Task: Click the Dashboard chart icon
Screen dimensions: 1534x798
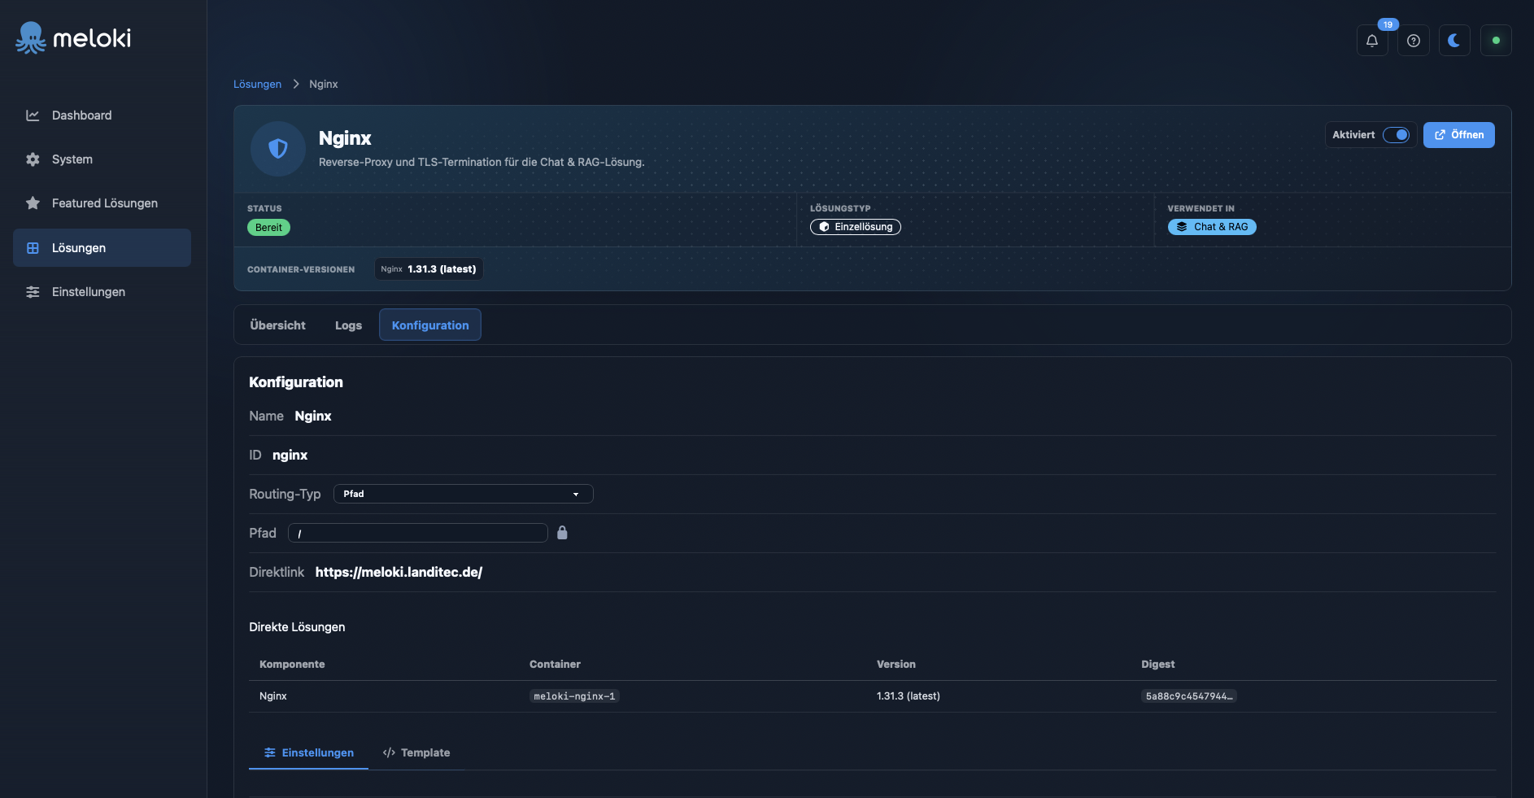Action: click(33, 116)
